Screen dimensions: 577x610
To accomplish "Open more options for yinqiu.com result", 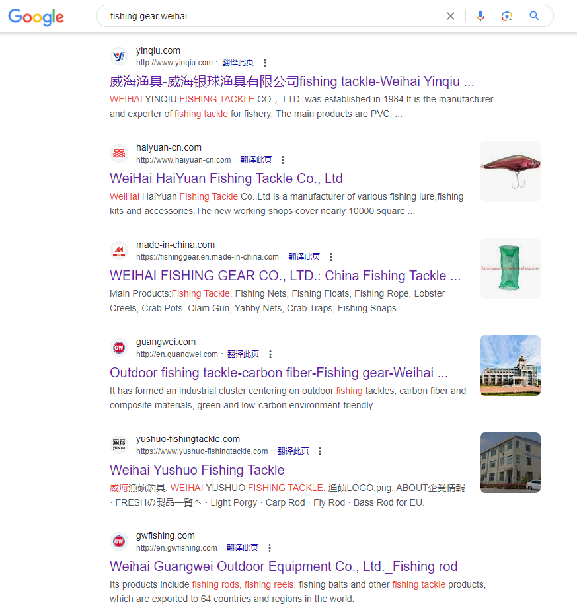I will 265,63.
